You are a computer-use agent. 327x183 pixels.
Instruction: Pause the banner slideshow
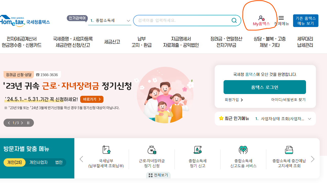[28, 123]
